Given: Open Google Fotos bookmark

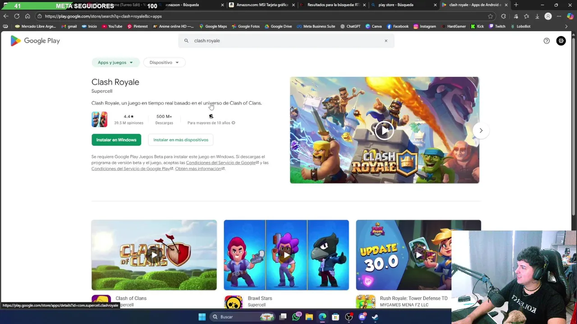Looking at the screenshot, I should (246, 27).
